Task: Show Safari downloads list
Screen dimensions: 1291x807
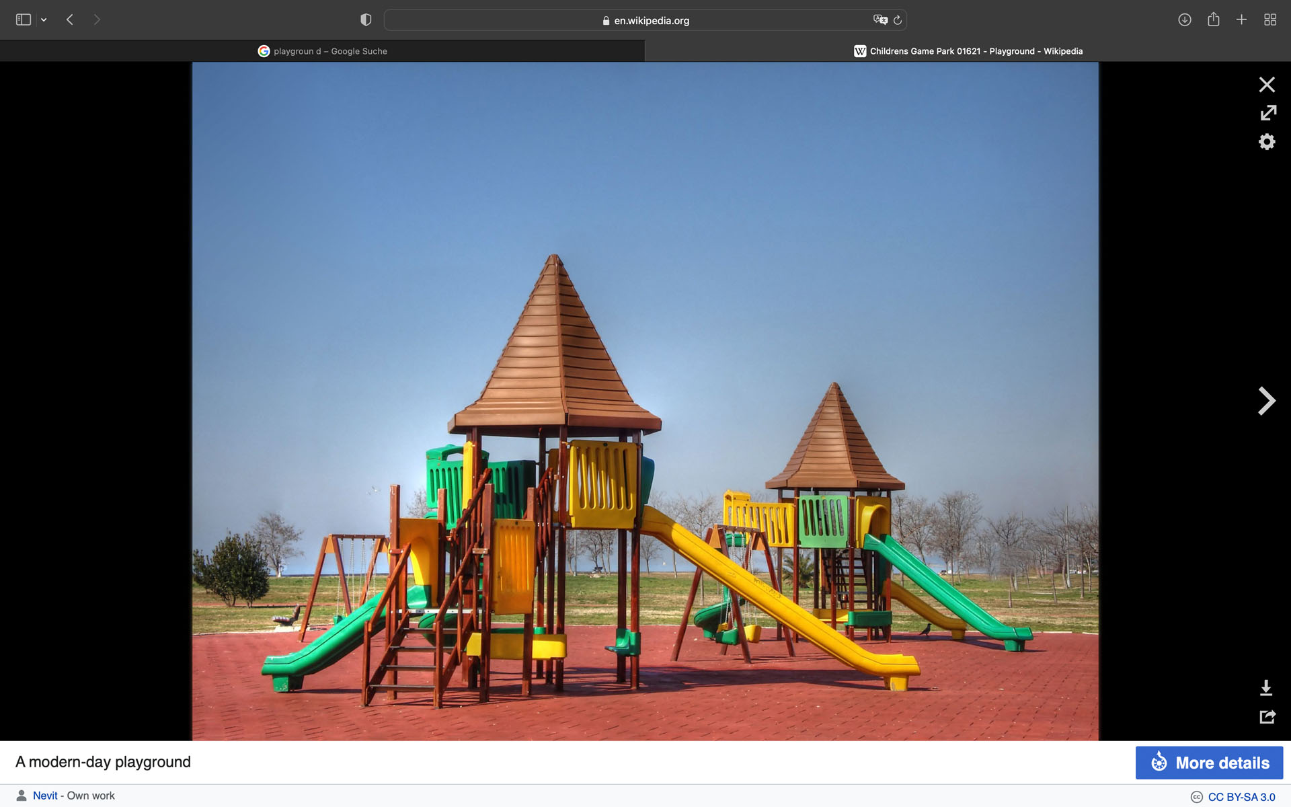Action: (x=1185, y=20)
